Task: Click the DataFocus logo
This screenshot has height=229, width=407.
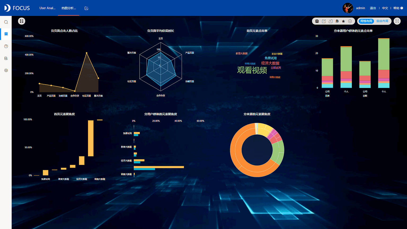Action: [17, 8]
